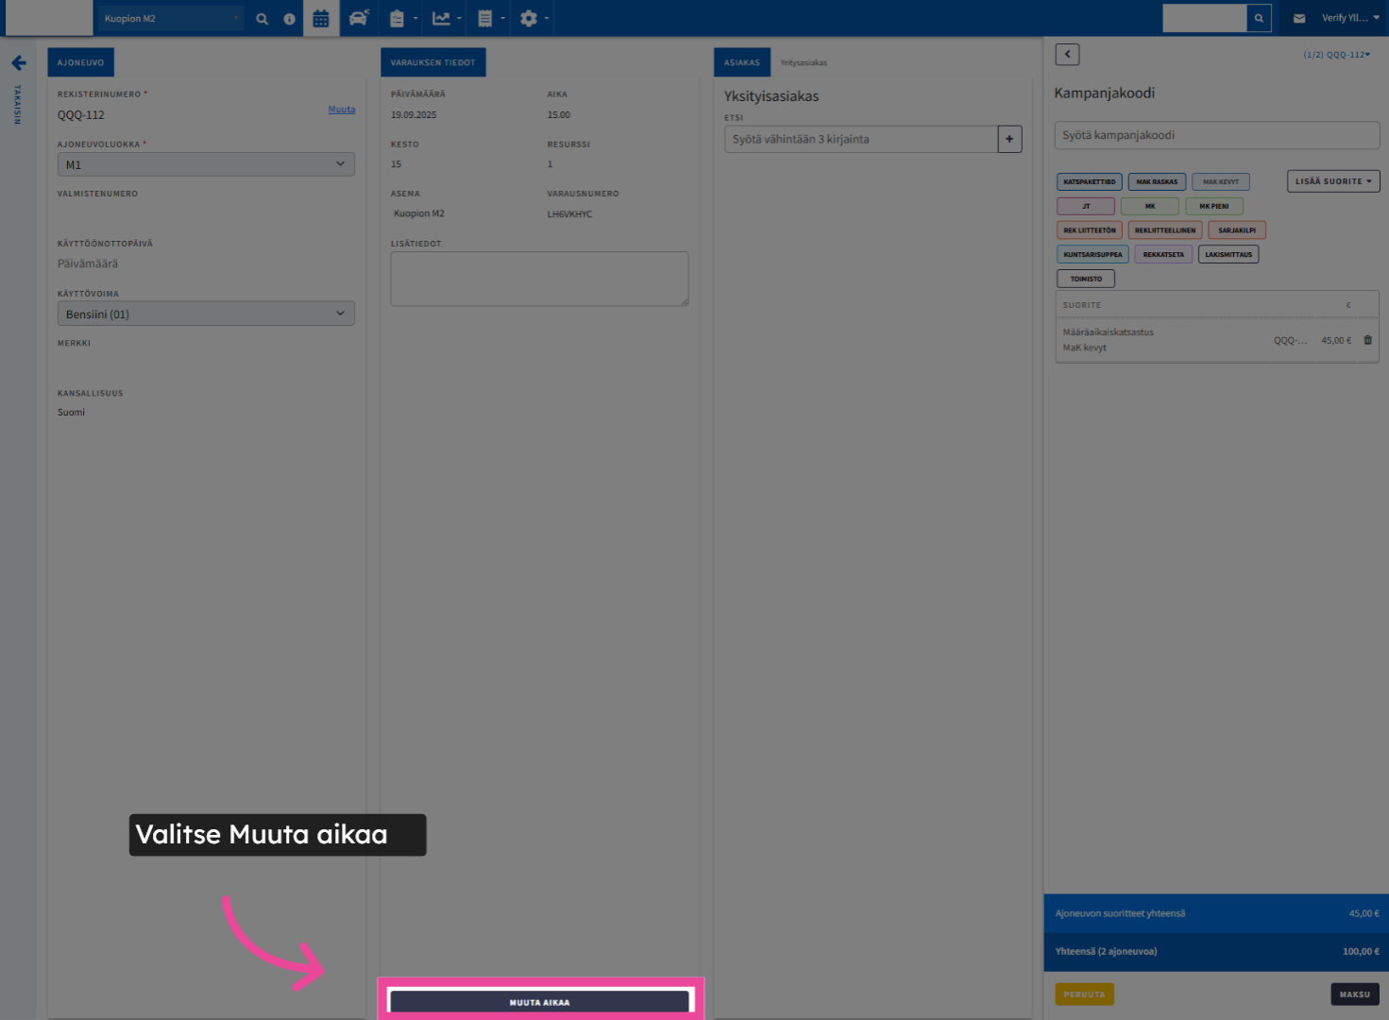Viewport: 1389px width, 1020px height.
Task: Click the Rekkatseta quick button
Action: coord(1163,254)
